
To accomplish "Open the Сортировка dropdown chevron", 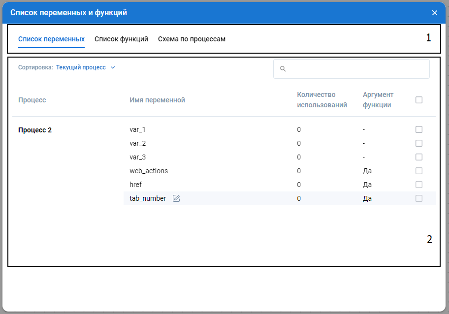I will [113, 67].
